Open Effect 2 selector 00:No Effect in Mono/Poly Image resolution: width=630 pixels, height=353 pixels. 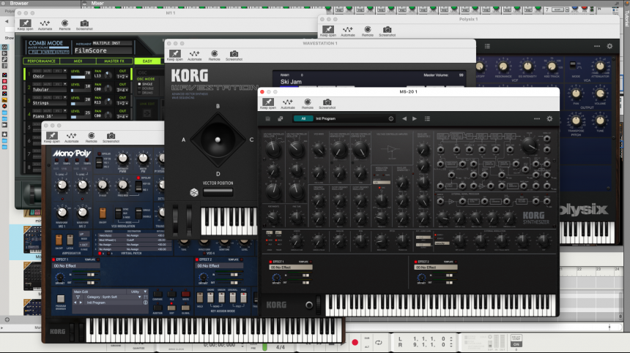[219, 265]
